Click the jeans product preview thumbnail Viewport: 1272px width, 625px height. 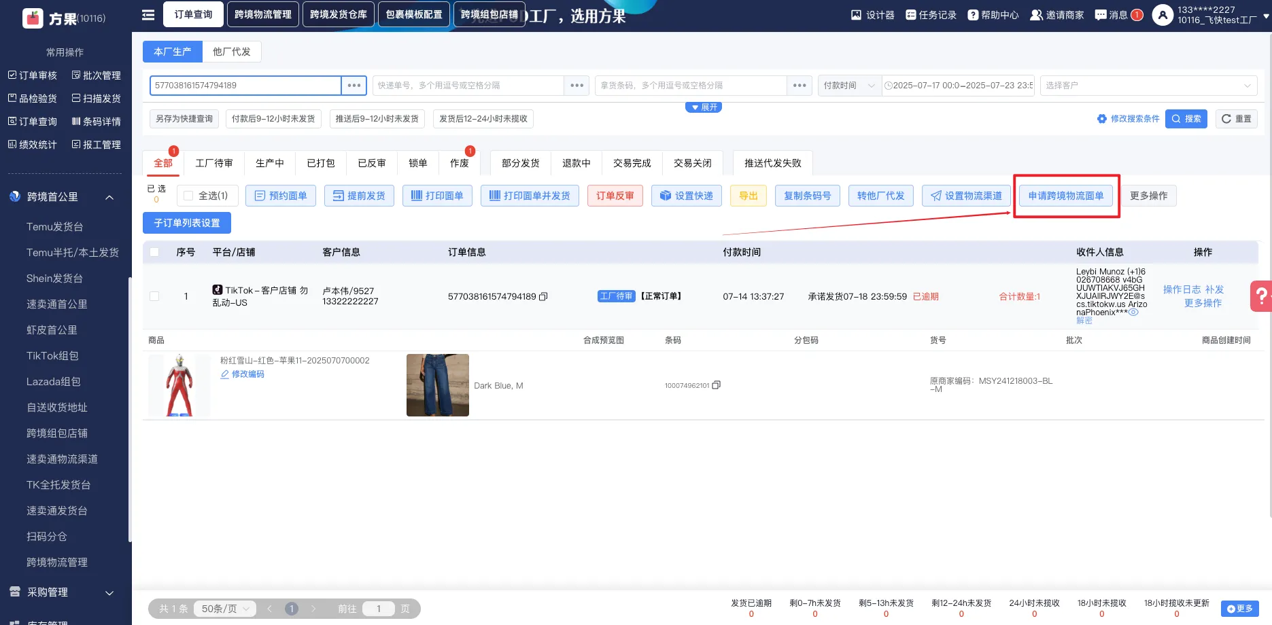tap(437, 385)
